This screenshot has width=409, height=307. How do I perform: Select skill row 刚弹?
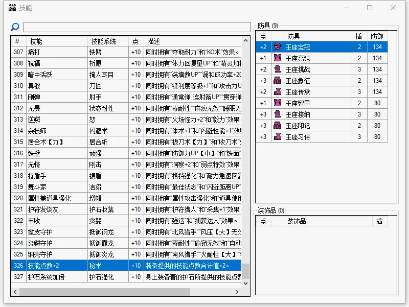126,97
